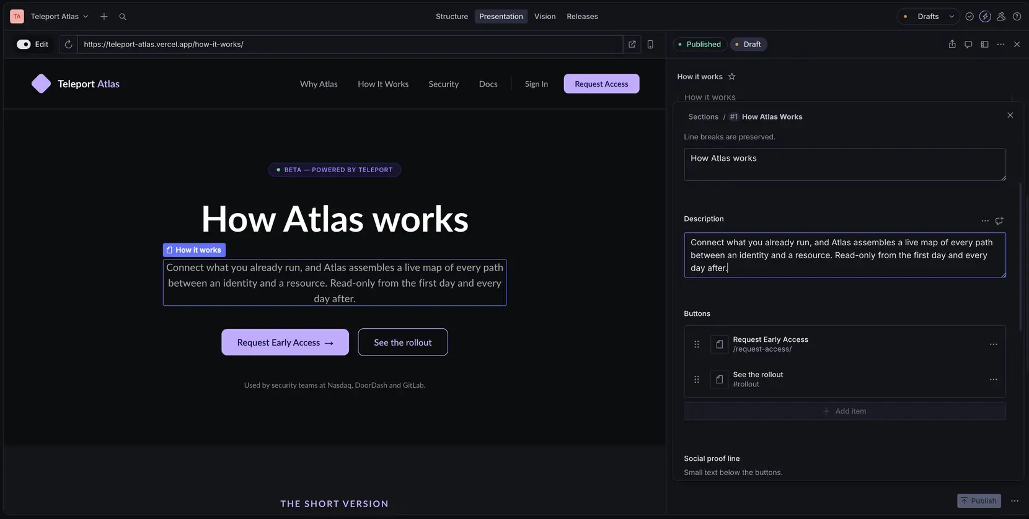Select the Presentation tab
1029x519 pixels.
click(x=501, y=17)
